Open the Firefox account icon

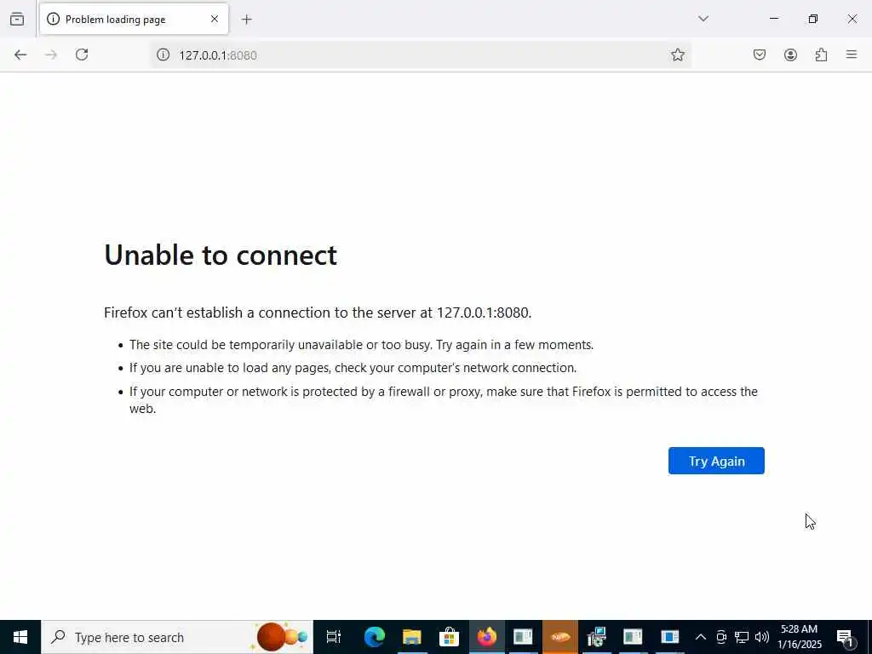[x=790, y=54]
